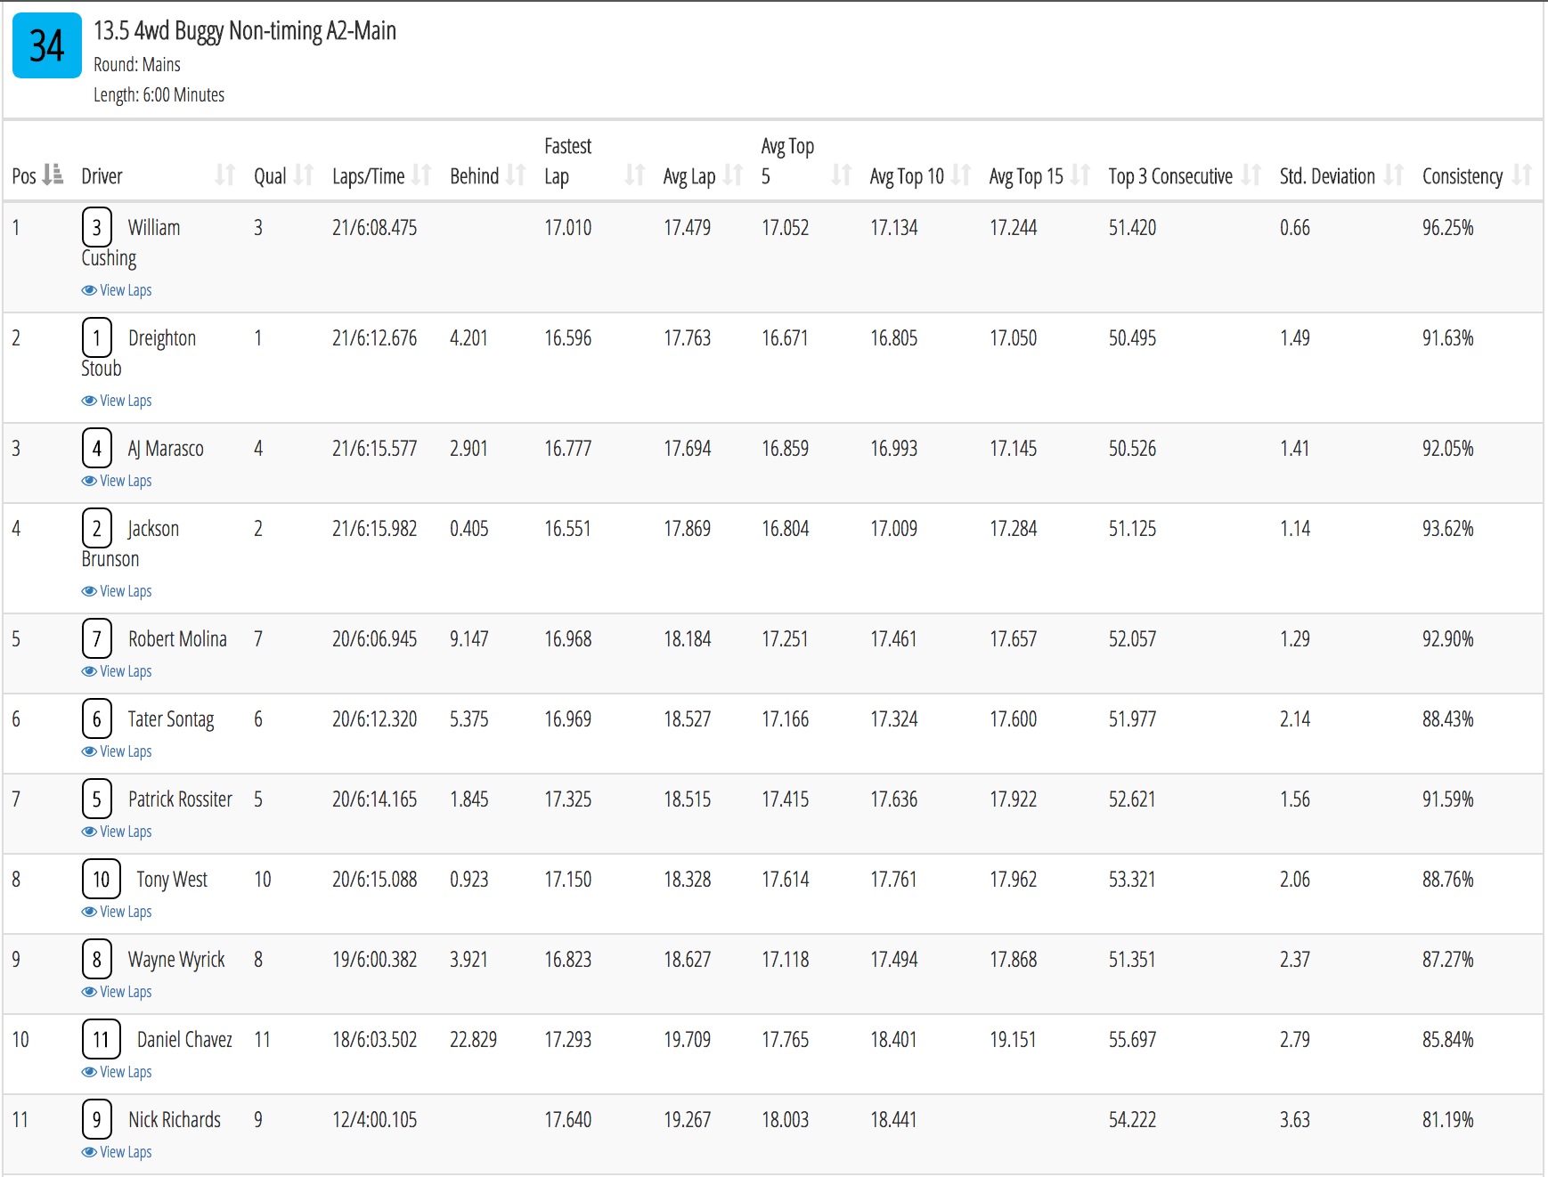Click car number 8 badge for Wayne Wyrick
The height and width of the screenshot is (1177, 1548).
[x=97, y=959]
